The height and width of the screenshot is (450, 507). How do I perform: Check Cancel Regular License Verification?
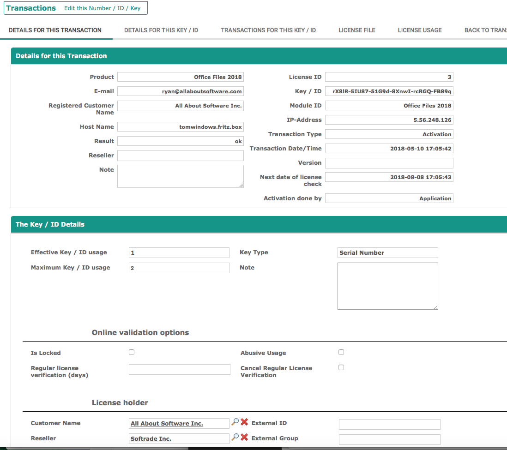point(341,367)
